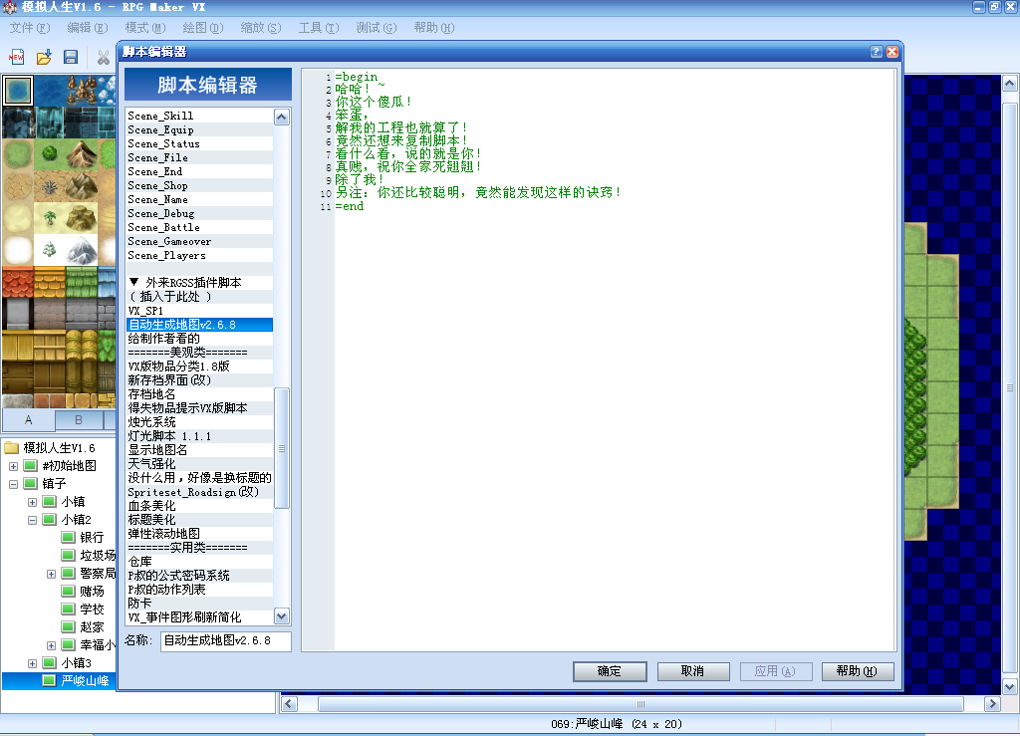Select Scene_Status in script list
The image size is (1020, 736).
(x=199, y=143)
